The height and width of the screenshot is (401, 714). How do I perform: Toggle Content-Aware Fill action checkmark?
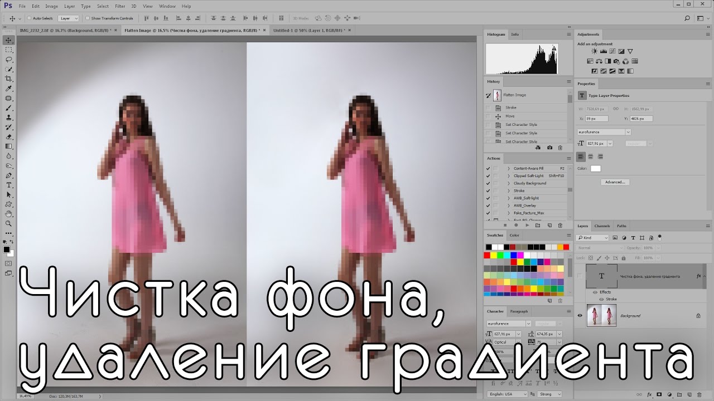pyautogui.click(x=488, y=168)
